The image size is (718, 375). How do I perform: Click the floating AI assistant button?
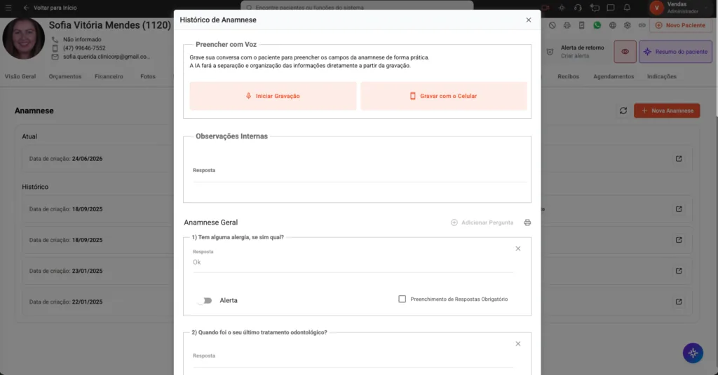[693, 353]
